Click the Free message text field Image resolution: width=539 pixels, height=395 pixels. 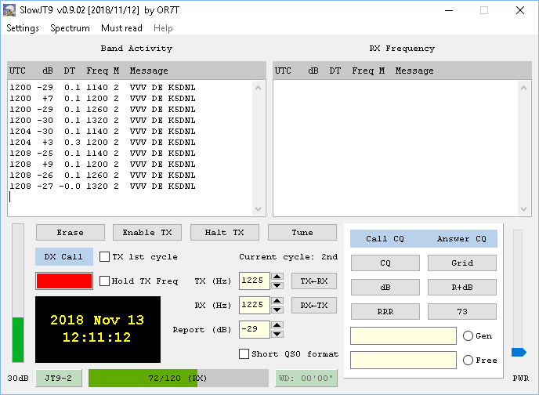pos(403,361)
